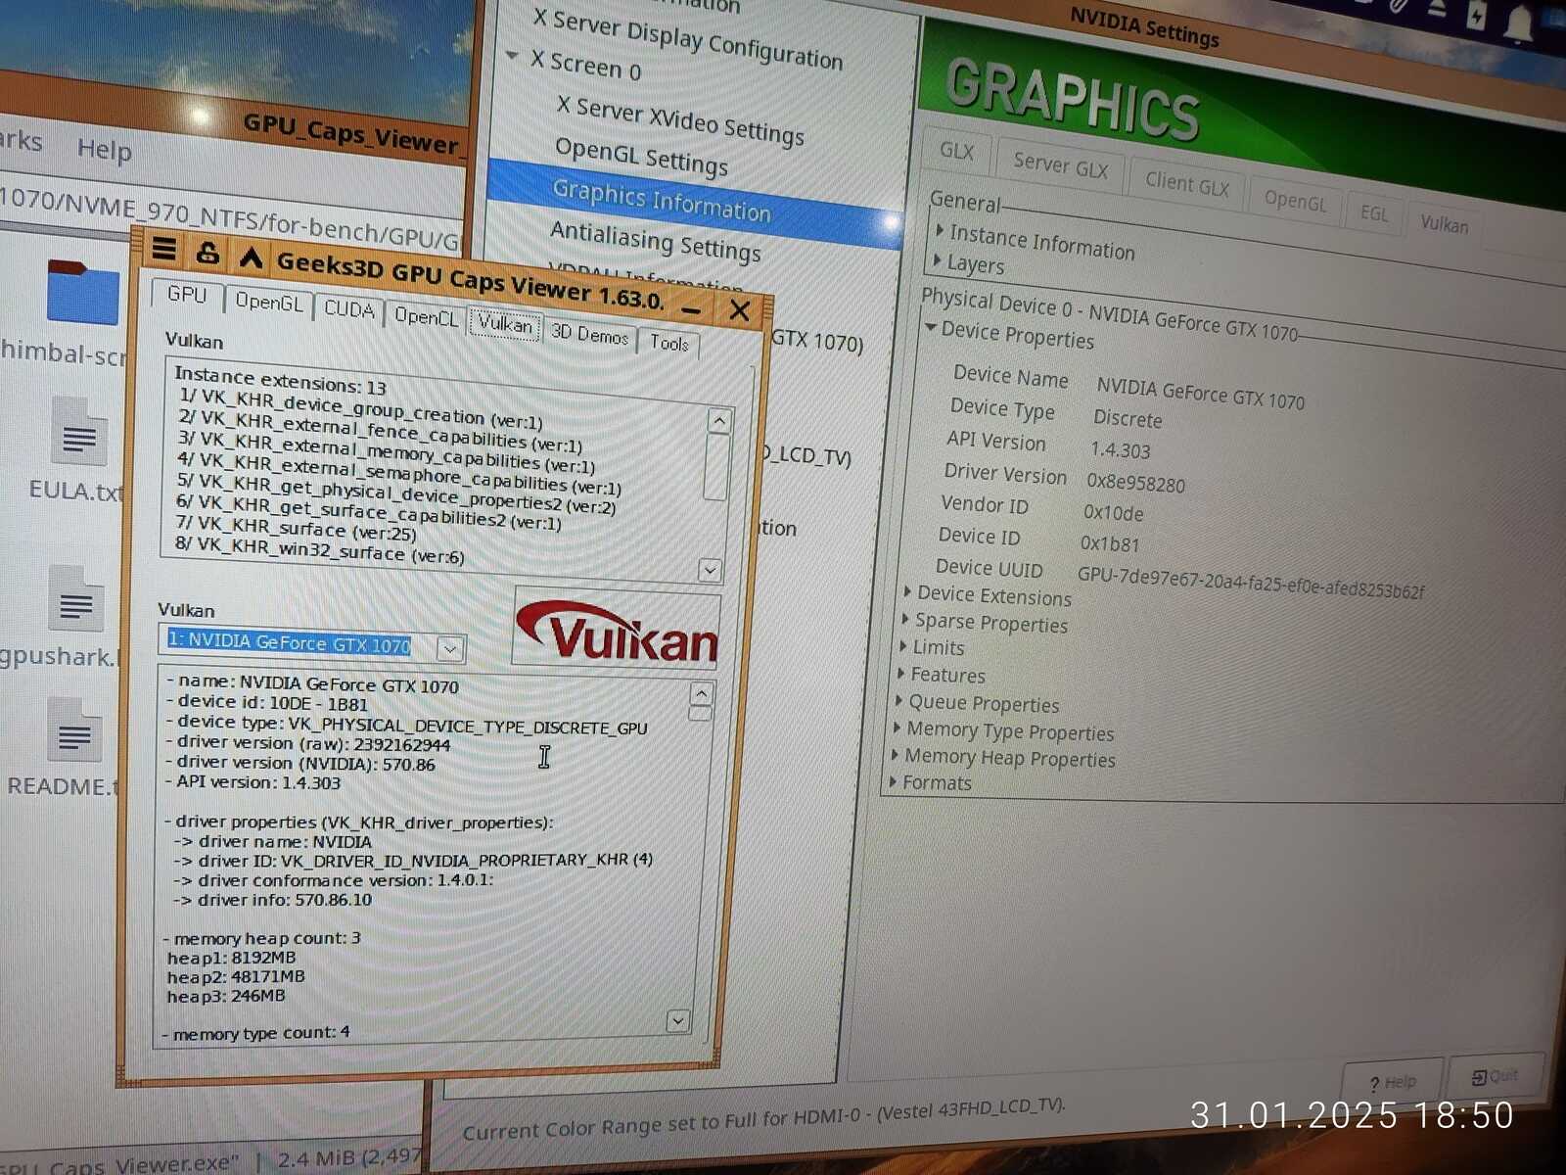Click the 'heap2: 48171MB' line
This screenshot has width=1566, height=1175.
[236, 976]
